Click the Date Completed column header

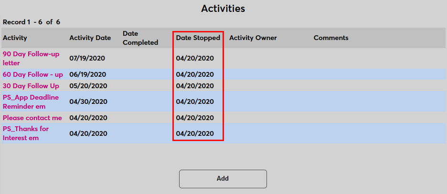[x=140, y=38]
